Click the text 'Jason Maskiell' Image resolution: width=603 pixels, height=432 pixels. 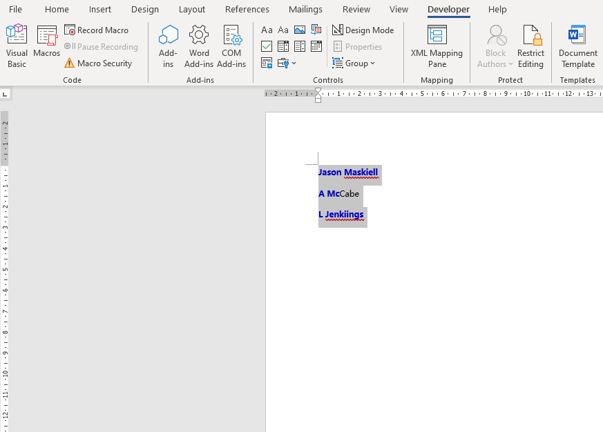(x=348, y=173)
